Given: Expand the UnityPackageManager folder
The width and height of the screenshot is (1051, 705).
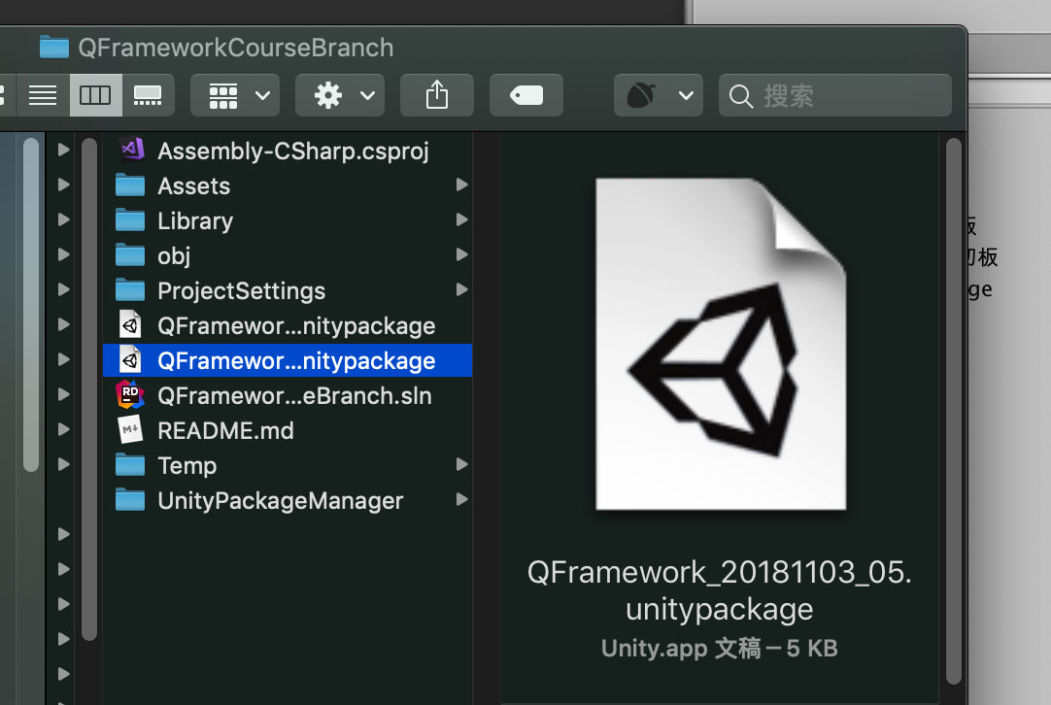Looking at the screenshot, I should (462, 500).
